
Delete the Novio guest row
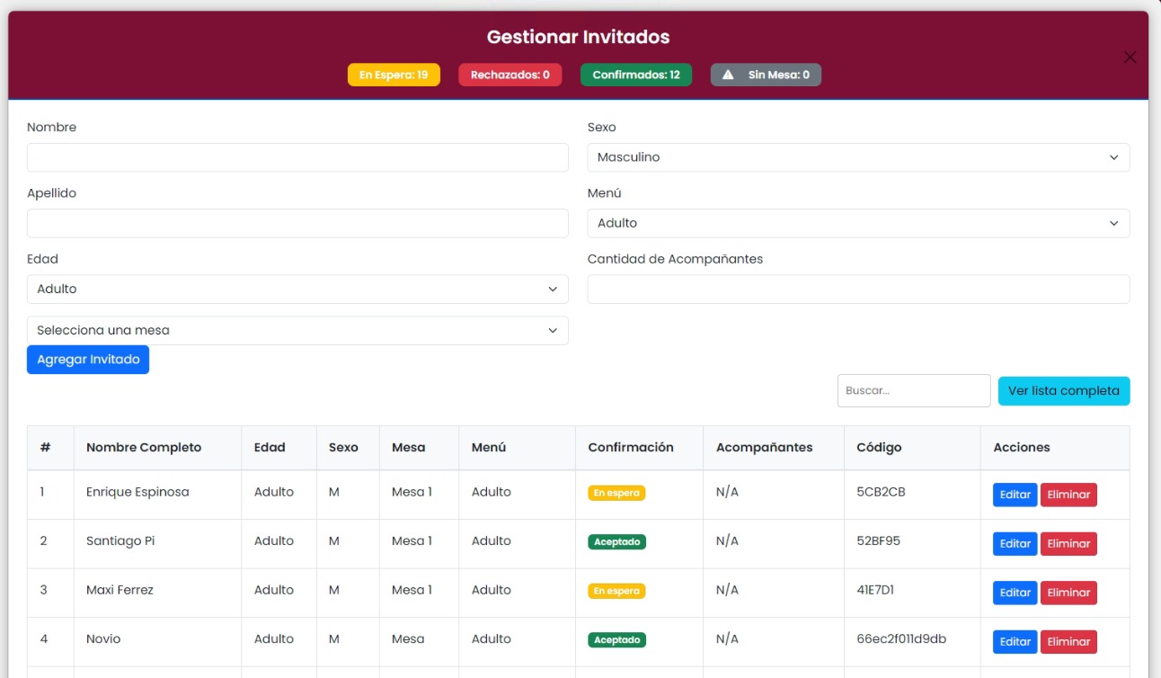point(1068,642)
